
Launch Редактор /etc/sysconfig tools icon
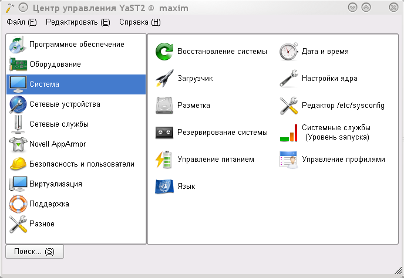288,106
